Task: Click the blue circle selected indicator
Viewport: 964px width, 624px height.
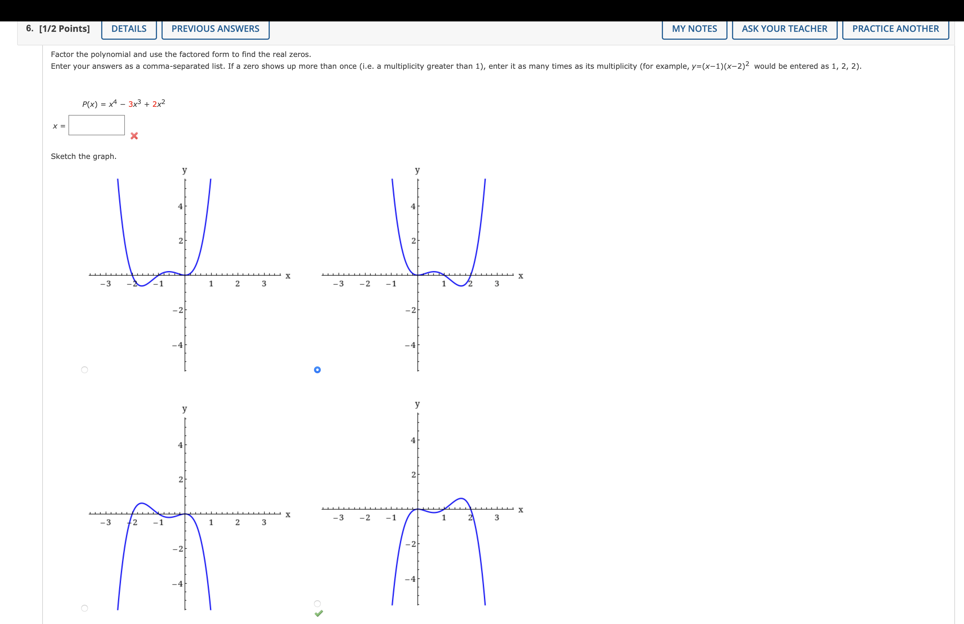Action: (318, 369)
